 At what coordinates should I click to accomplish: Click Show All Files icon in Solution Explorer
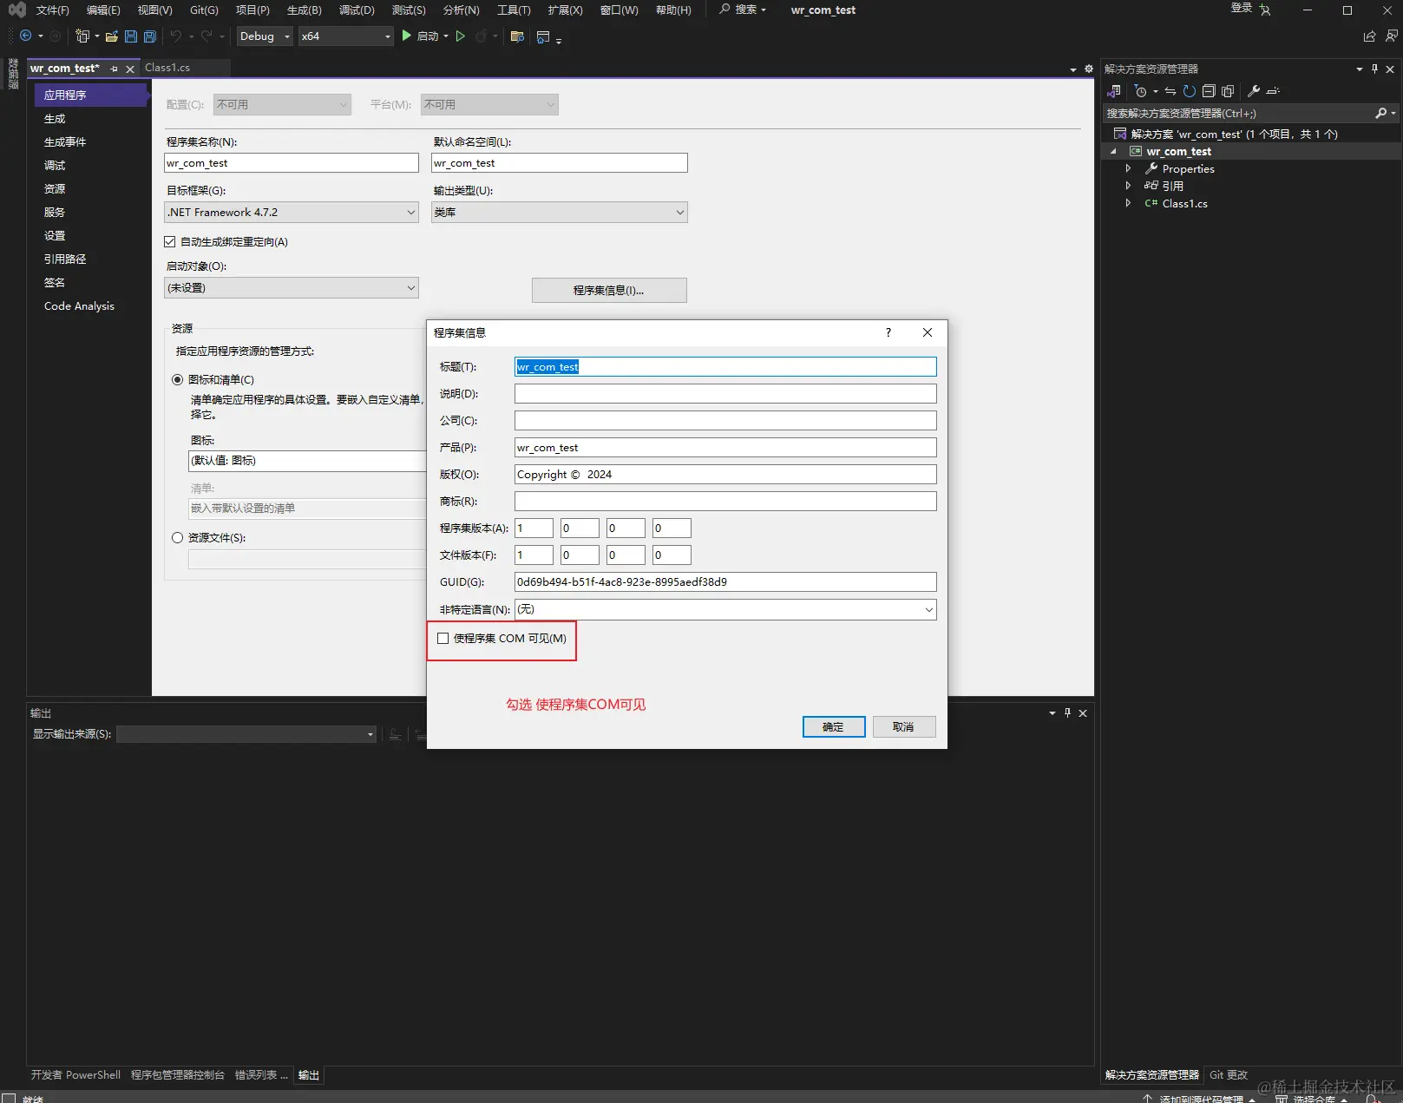point(1228,91)
